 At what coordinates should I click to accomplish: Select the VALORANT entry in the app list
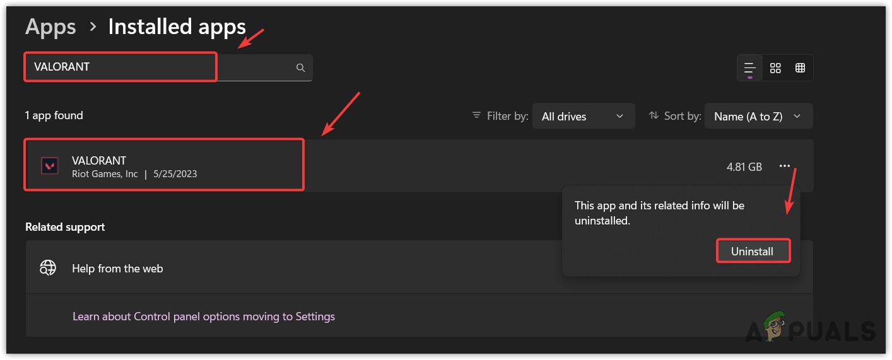coord(164,166)
